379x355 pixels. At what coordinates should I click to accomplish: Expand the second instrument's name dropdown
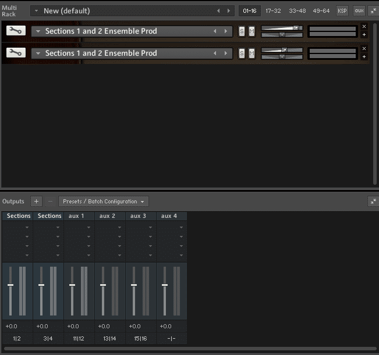[38, 53]
